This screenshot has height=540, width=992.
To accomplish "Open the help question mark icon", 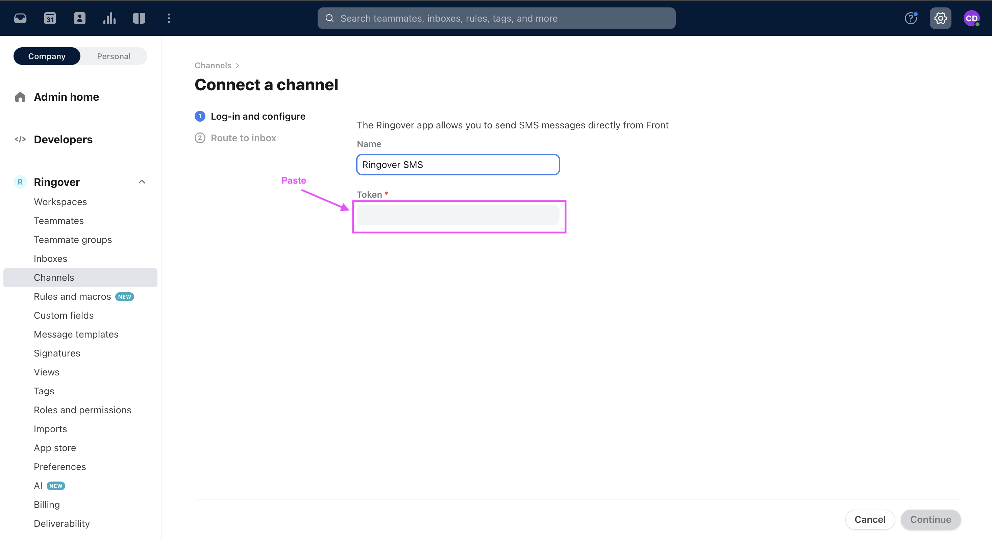I will [x=911, y=18].
